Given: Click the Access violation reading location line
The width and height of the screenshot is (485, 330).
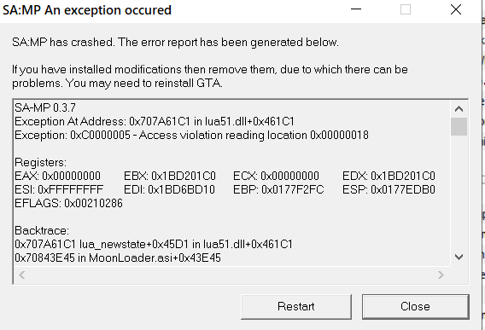Looking at the screenshot, I should (191, 135).
